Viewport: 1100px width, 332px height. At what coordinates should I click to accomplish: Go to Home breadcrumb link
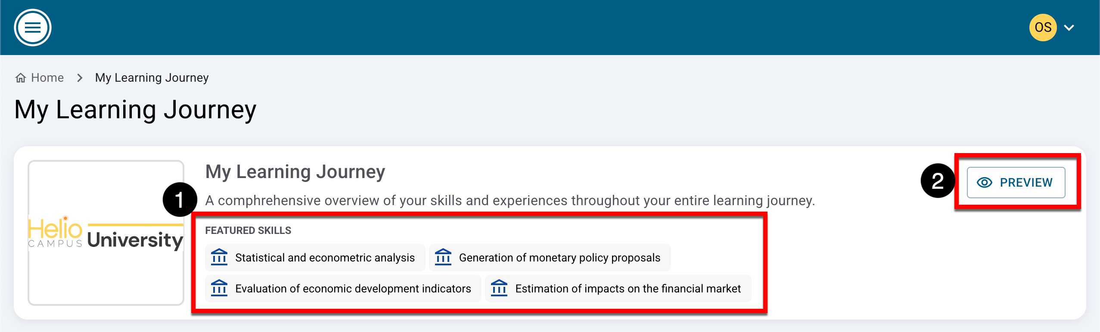coord(47,78)
